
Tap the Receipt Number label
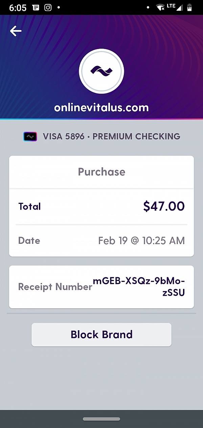coord(55,287)
